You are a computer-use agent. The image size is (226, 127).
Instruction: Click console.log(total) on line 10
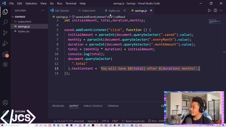[86, 54]
